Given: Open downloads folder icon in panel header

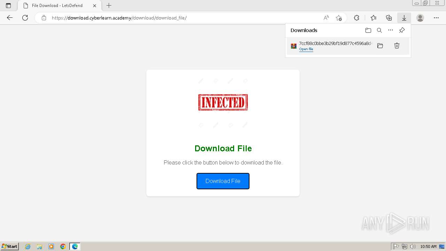Looking at the screenshot, I should (x=368, y=30).
